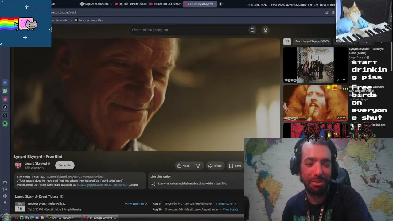
Task: Save the video to a playlist
Action: coord(235,165)
